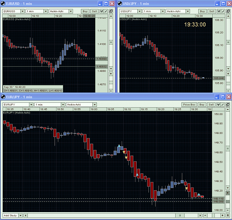This screenshot has height=220, width=232.
Task: Zoom out price scale with minus in EUR/JPY window
Action: pyautogui.click(x=228, y=210)
